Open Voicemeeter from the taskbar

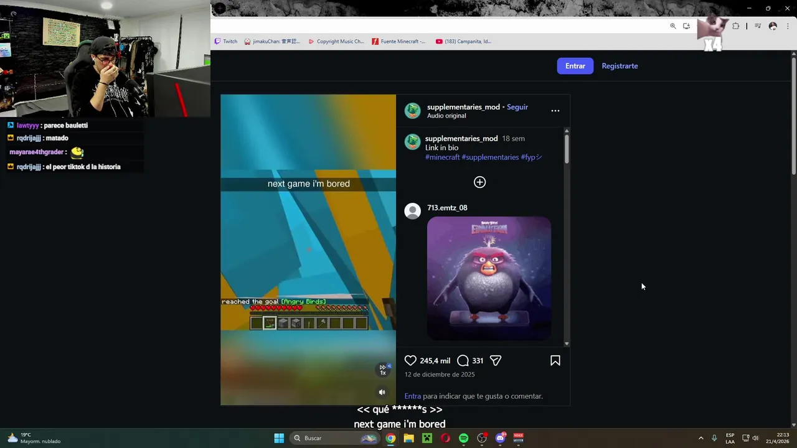tap(518, 438)
